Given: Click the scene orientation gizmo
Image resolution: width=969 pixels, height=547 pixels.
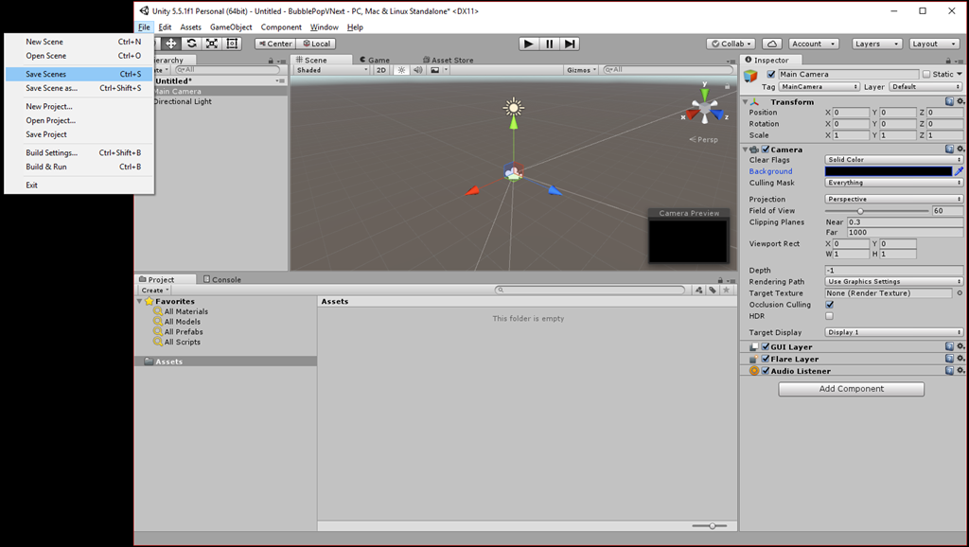Looking at the screenshot, I should [x=704, y=109].
